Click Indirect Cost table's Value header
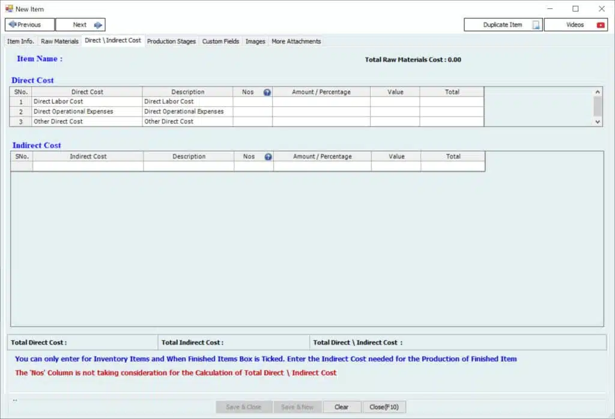 396,157
